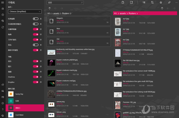Viewport: 179px width, 118px height.
Task: Open the palette personalization icon in sidebar
Action: [x=3, y=116]
